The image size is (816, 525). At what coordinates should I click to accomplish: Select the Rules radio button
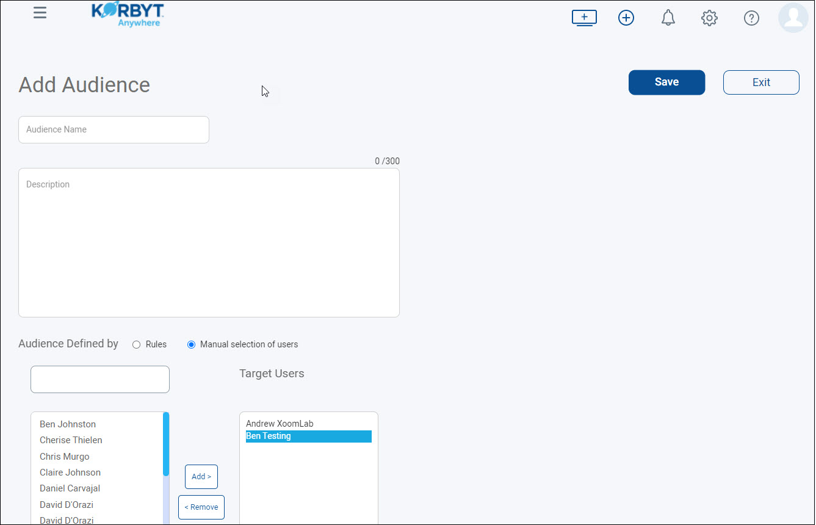coord(136,344)
